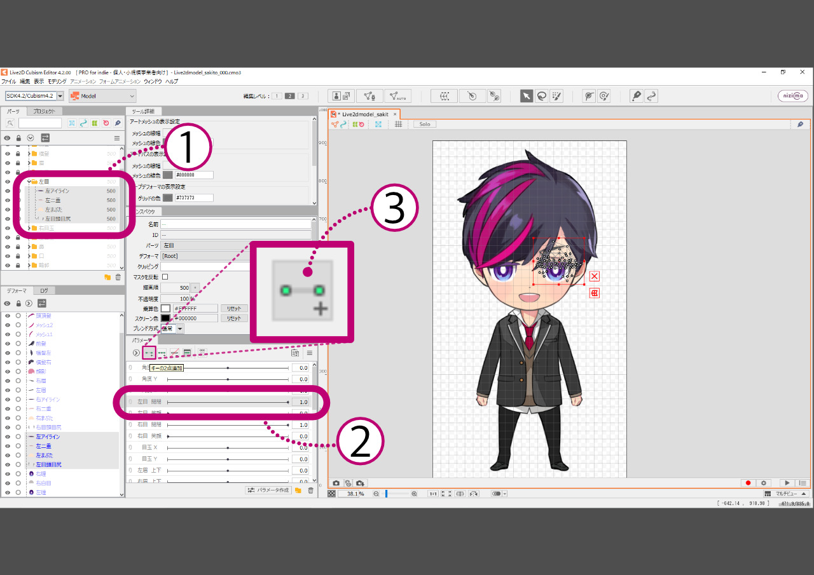This screenshot has height=575, width=814.
Task: Click the Solo button above the canvas
Action: (x=424, y=124)
